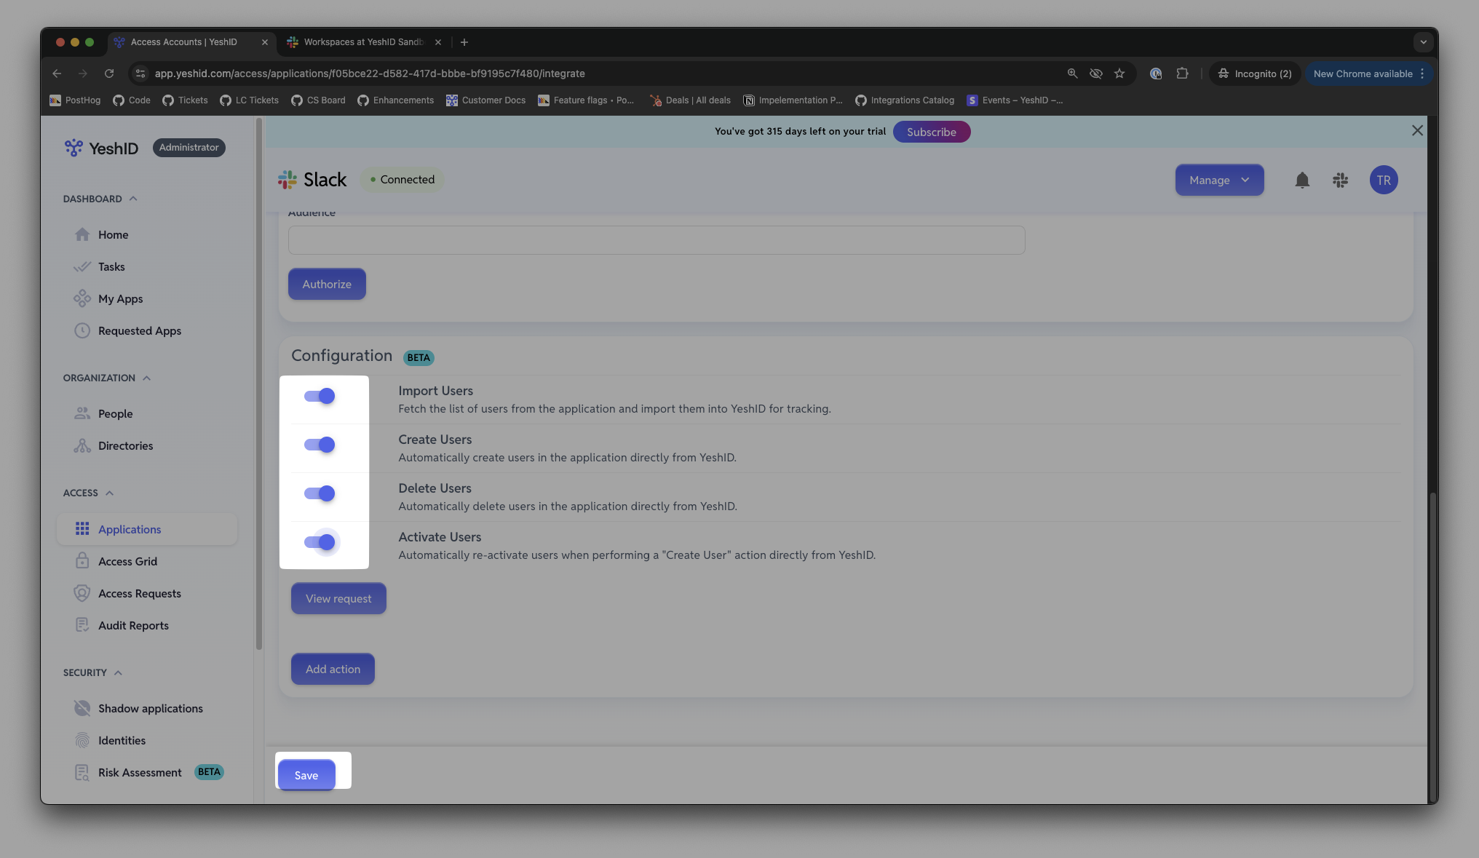The width and height of the screenshot is (1479, 858).
Task: Toggle the Activate Users switch
Action: tap(320, 542)
